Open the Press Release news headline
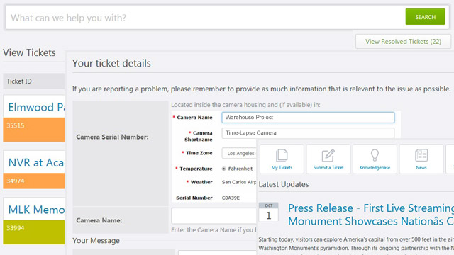The height and width of the screenshot is (255, 454). (x=370, y=215)
